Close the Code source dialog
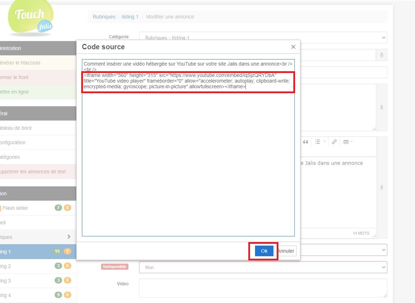This screenshot has width=415, height=303. pyautogui.click(x=293, y=47)
